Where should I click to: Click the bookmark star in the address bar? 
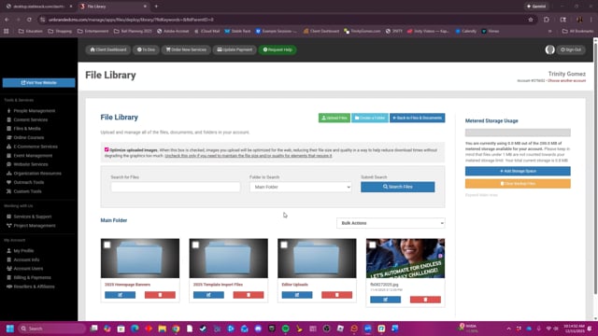tap(531, 20)
